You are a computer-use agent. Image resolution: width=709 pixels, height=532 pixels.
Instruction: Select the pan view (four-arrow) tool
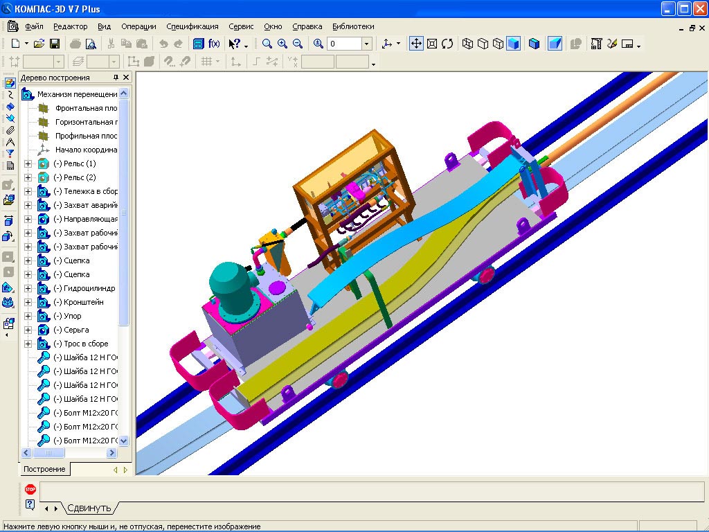coord(416,44)
